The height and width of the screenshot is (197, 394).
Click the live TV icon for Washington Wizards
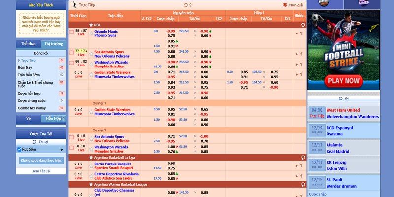[x=71, y=63]
